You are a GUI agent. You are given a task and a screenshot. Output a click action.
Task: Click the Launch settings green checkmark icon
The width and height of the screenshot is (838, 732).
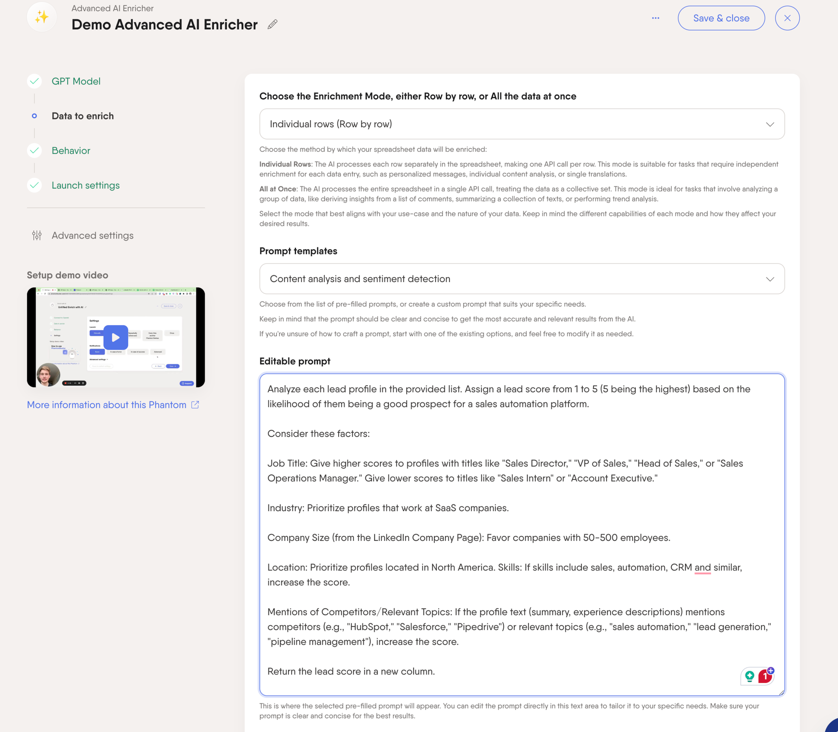point(34,185)
